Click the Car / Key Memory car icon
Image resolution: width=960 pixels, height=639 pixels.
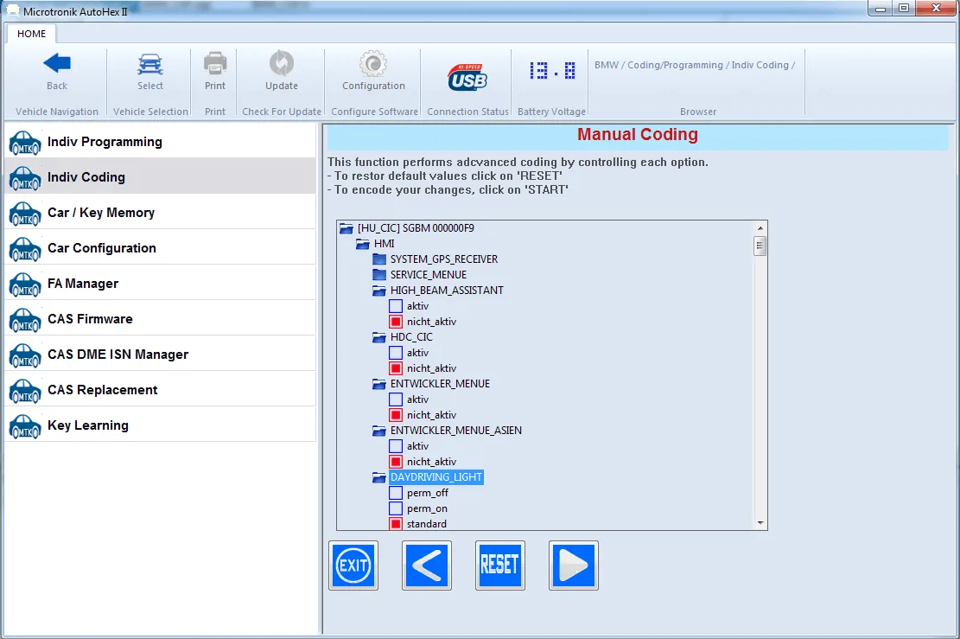(25, 214)
